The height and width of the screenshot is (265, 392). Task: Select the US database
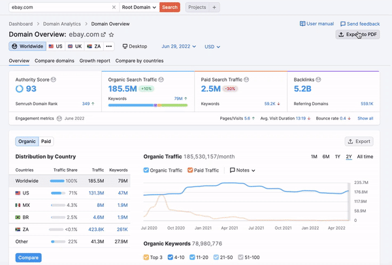pos(56,46)
